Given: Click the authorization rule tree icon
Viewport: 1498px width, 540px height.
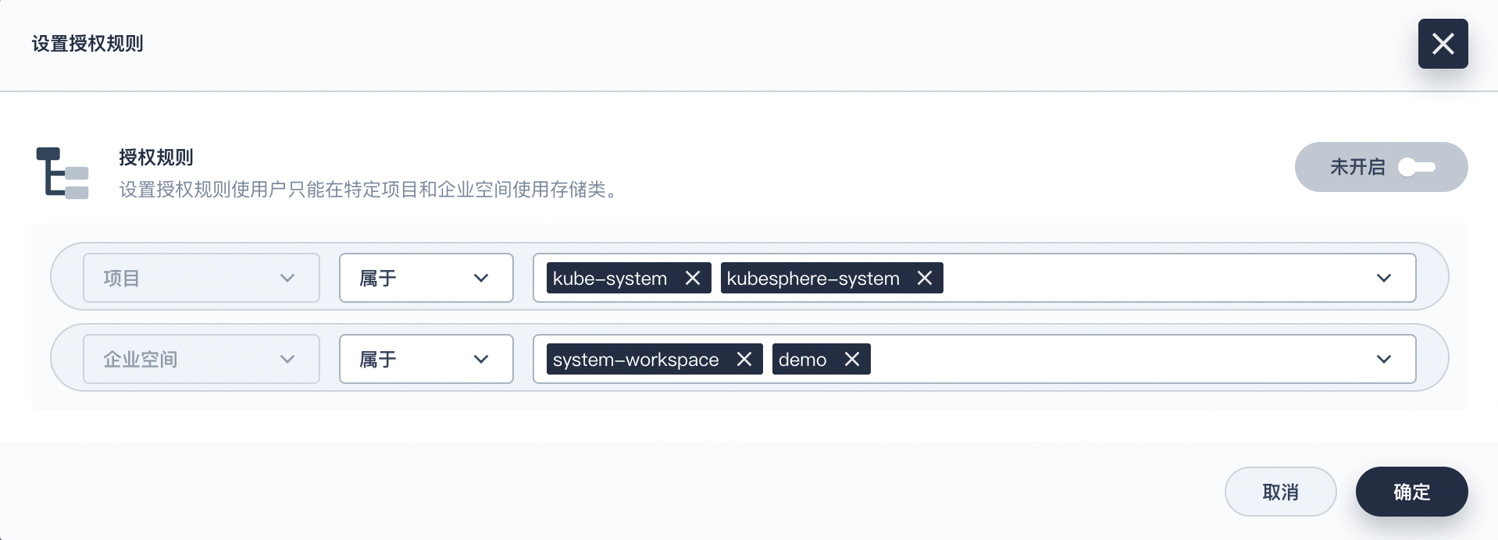Looking at the screenshot, I should 62,173.
